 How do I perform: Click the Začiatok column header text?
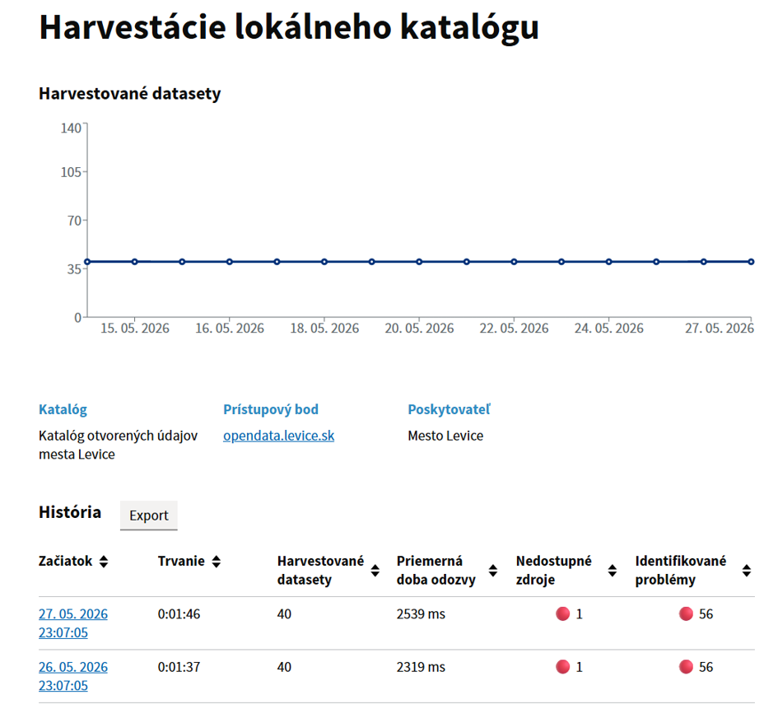coord(66,561)
